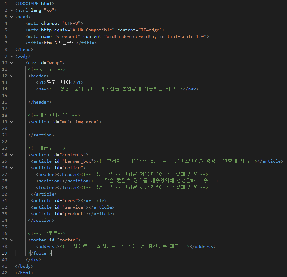Click the 내용부분 comment on line 23
287x277 pixels.
47,148
